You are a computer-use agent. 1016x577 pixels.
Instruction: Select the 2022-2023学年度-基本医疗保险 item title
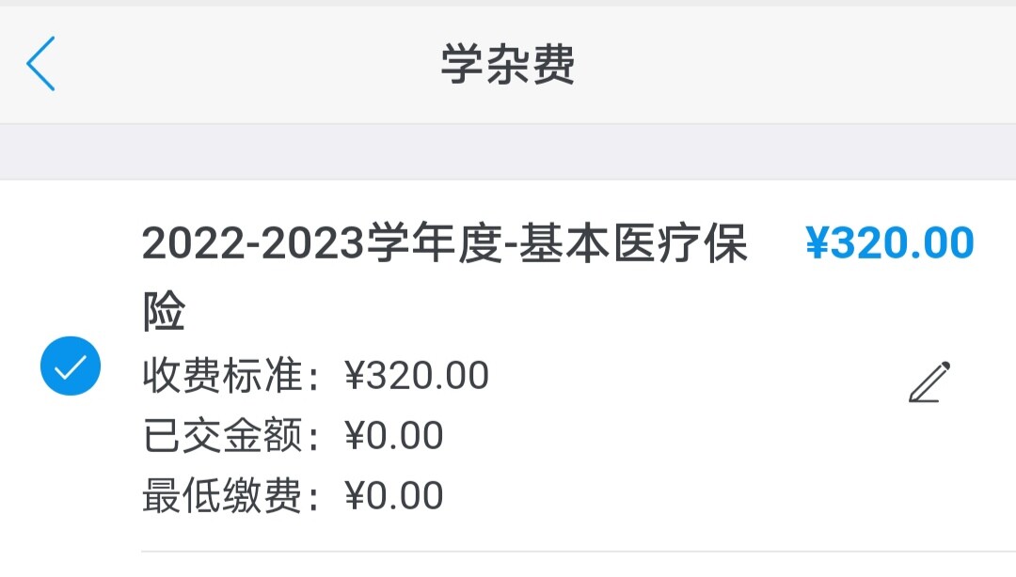[x=444, y=246]
